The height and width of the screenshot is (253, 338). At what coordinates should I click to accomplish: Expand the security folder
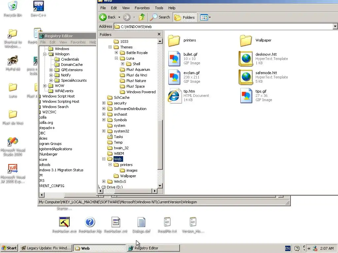(x=104, y=103)
